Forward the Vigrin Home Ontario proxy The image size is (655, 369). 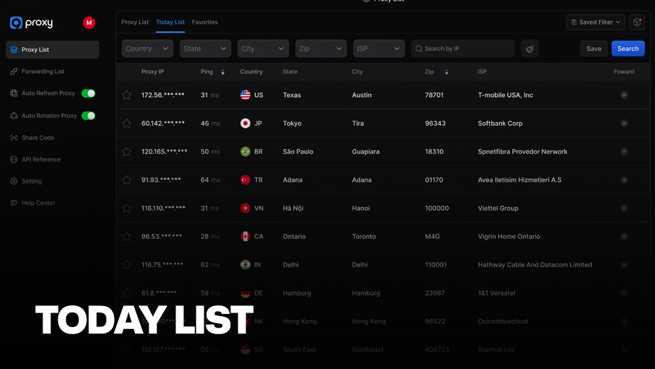[624, 236]
